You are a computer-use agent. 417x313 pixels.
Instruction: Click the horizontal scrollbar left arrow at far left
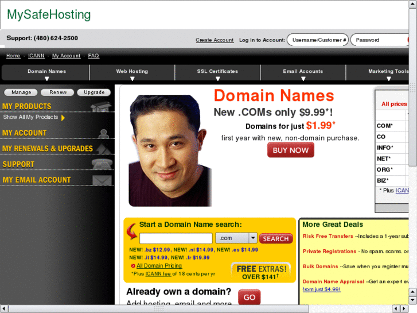point(3,308)
